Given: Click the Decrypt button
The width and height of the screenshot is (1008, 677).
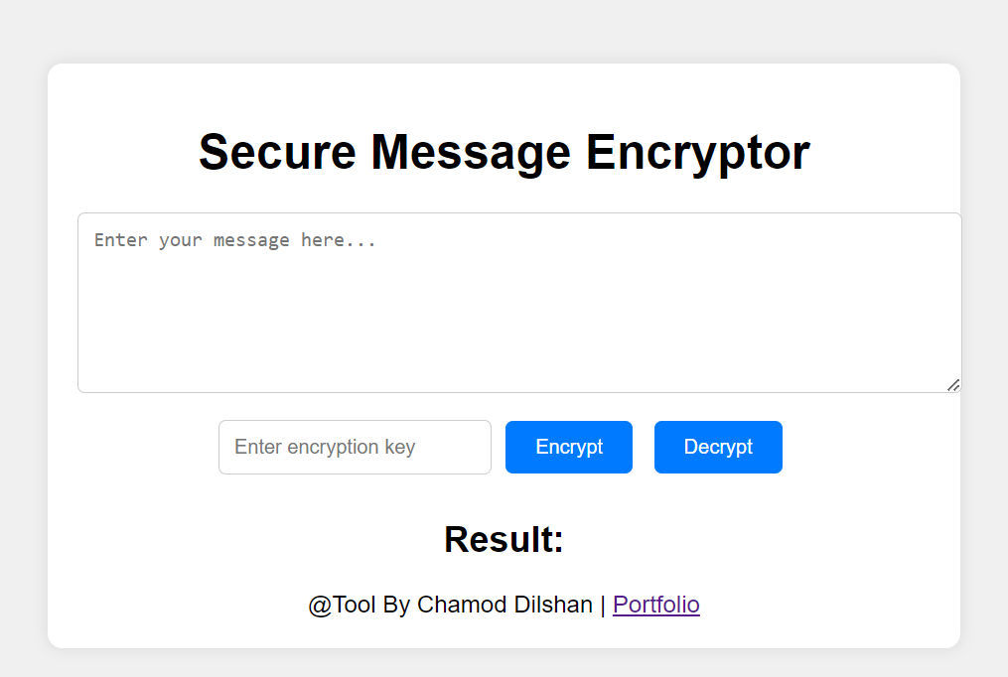Looking at the screenshot, I should 718,447.
